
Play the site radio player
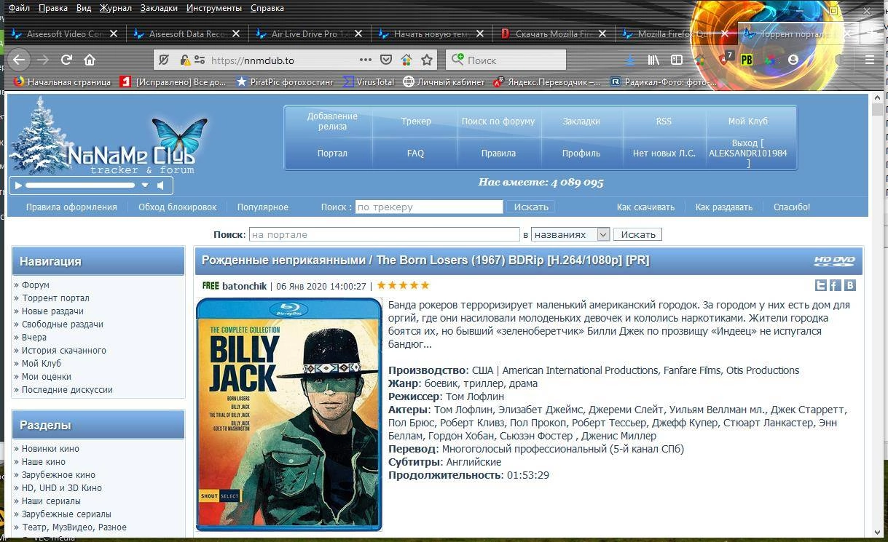18,186
